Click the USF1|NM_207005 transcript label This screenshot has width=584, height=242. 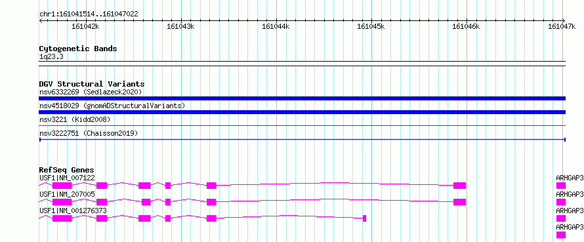tap(67, 194)
